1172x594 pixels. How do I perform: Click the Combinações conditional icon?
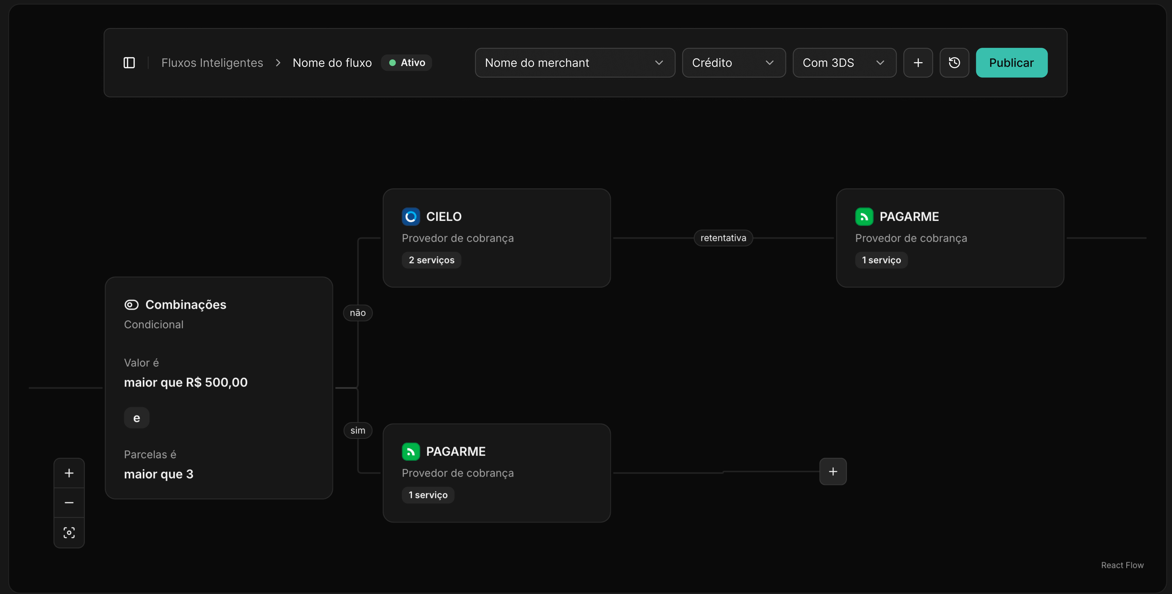pos(132,305)
